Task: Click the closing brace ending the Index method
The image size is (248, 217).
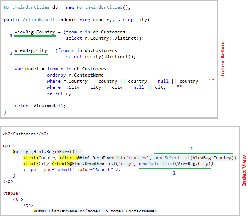Action: (x=5, y=112)
